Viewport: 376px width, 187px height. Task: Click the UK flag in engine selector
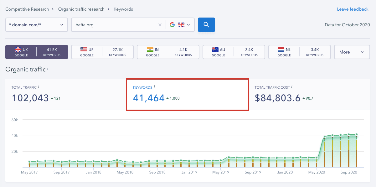tap(181, 25)
